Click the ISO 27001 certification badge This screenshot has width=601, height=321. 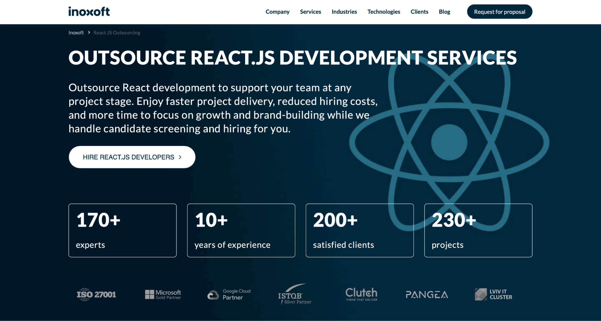[x=97, y=294]
